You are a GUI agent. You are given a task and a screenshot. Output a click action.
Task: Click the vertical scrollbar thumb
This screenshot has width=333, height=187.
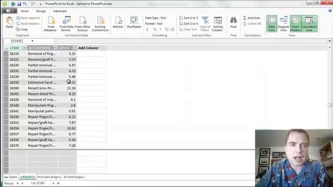pyautogui.click(x=329, y=105)
